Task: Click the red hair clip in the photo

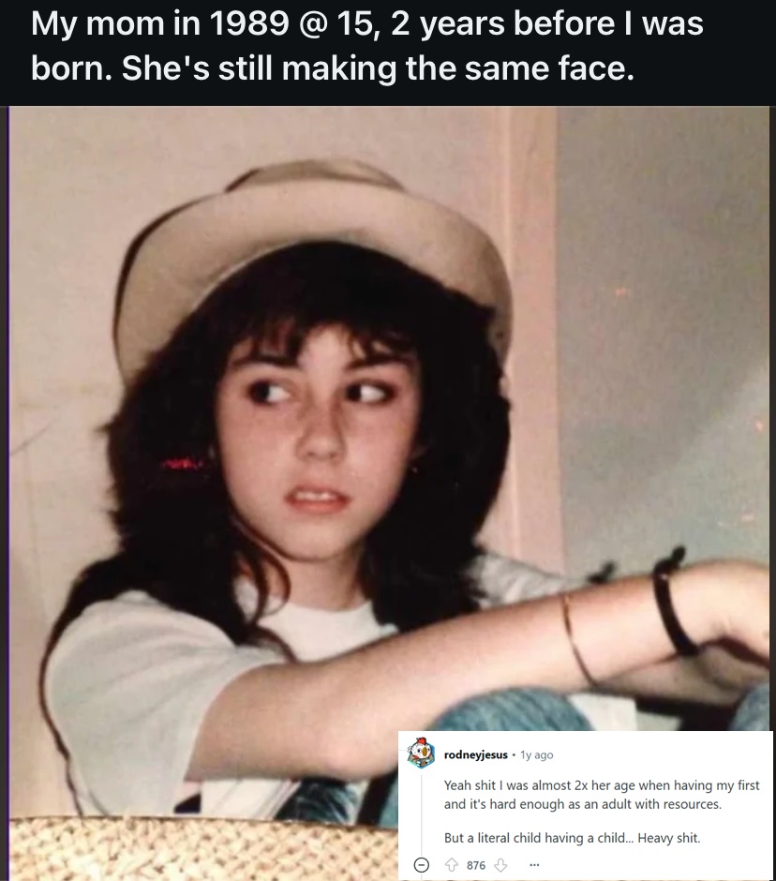Action: [181, 464]
